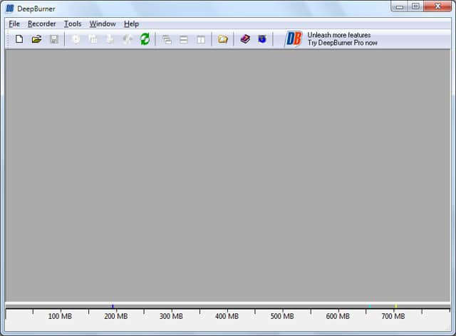
Task: Click the greyed-out save diskette icon
Action: pyautogui.click(x=54, y=39)
